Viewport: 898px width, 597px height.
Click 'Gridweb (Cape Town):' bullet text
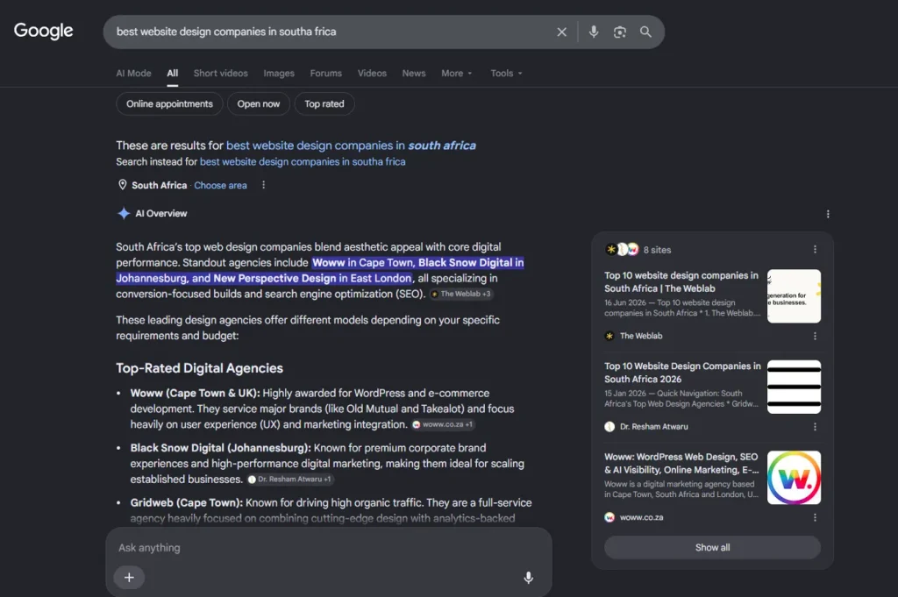(x=187, y=503)
